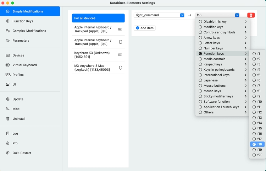The image size is (266, 171).
Task: Click mouse icon next to MX Anywhere 3
Action: point(121,68)
